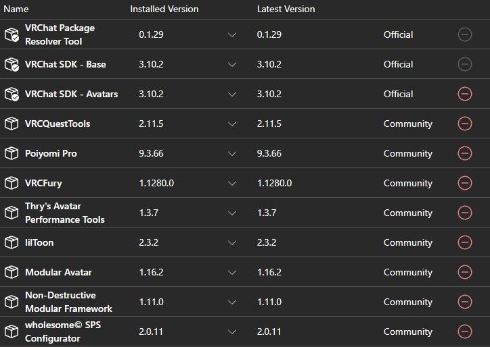Screen dimensions: 490x347
Task: Click Thry's Avatar Performance Tools package icon
Action: click(x=12, y=213)
